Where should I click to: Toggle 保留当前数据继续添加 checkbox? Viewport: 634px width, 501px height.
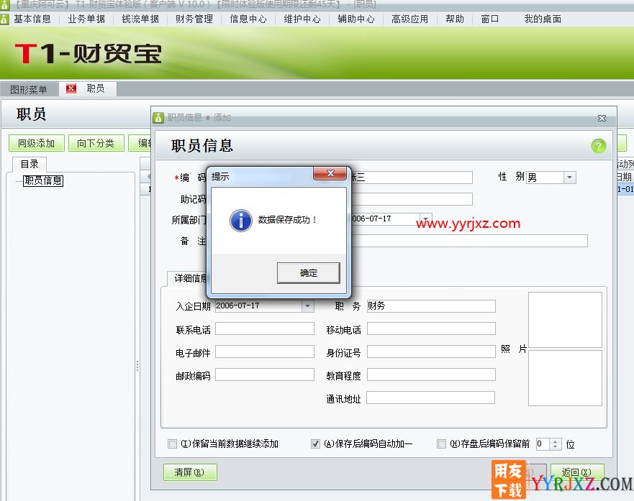[x=172, y=444]
